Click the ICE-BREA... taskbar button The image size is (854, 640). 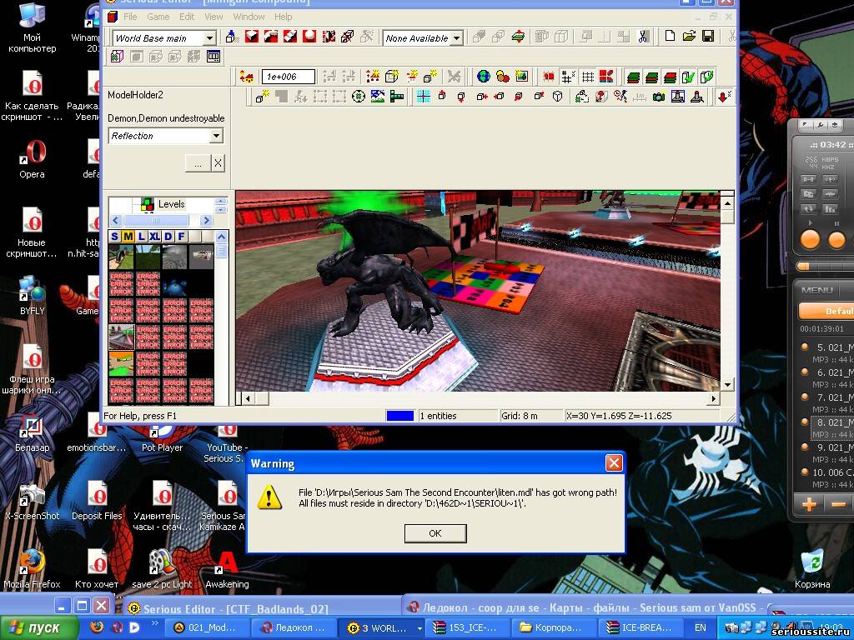(x=641, y=628)
